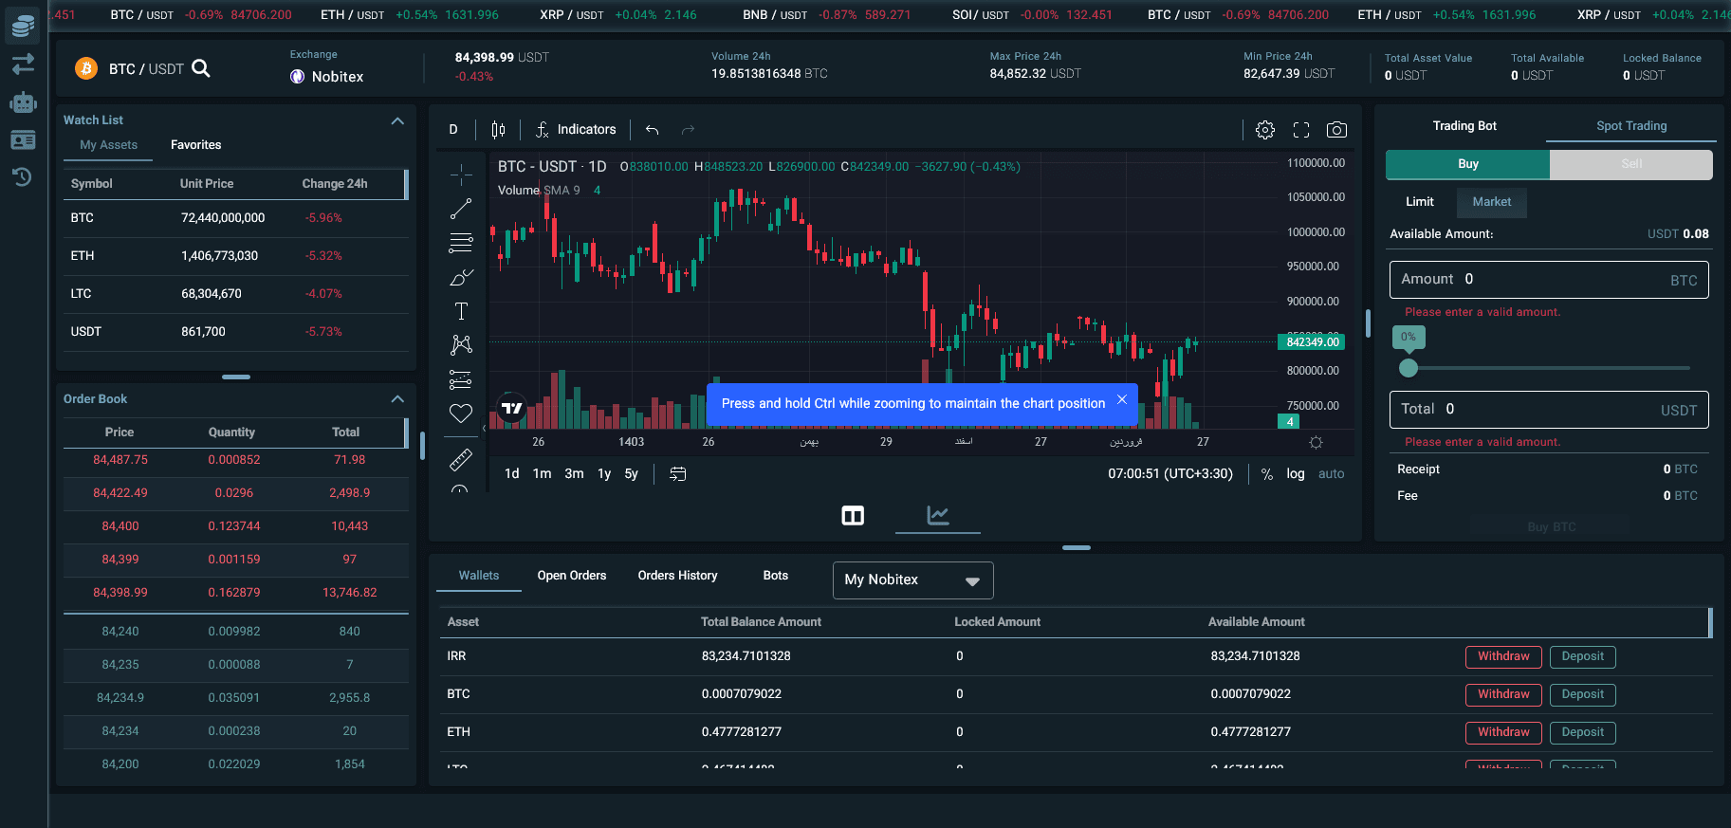Screen dimensions: 1731x828
Task: Withdraw from the IRR wallet
Action: (1503, 656)
